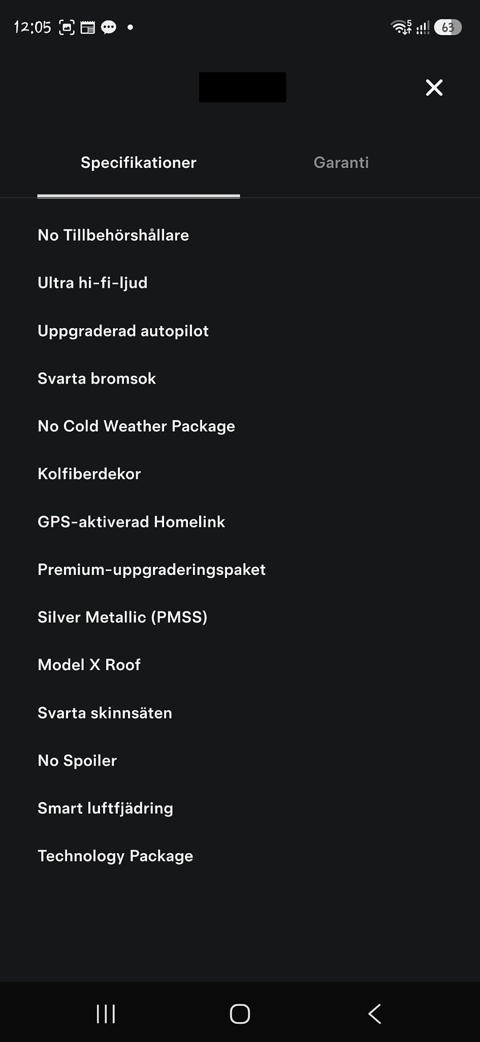Tap the screenshot capture notification icon

pos(67,27)
